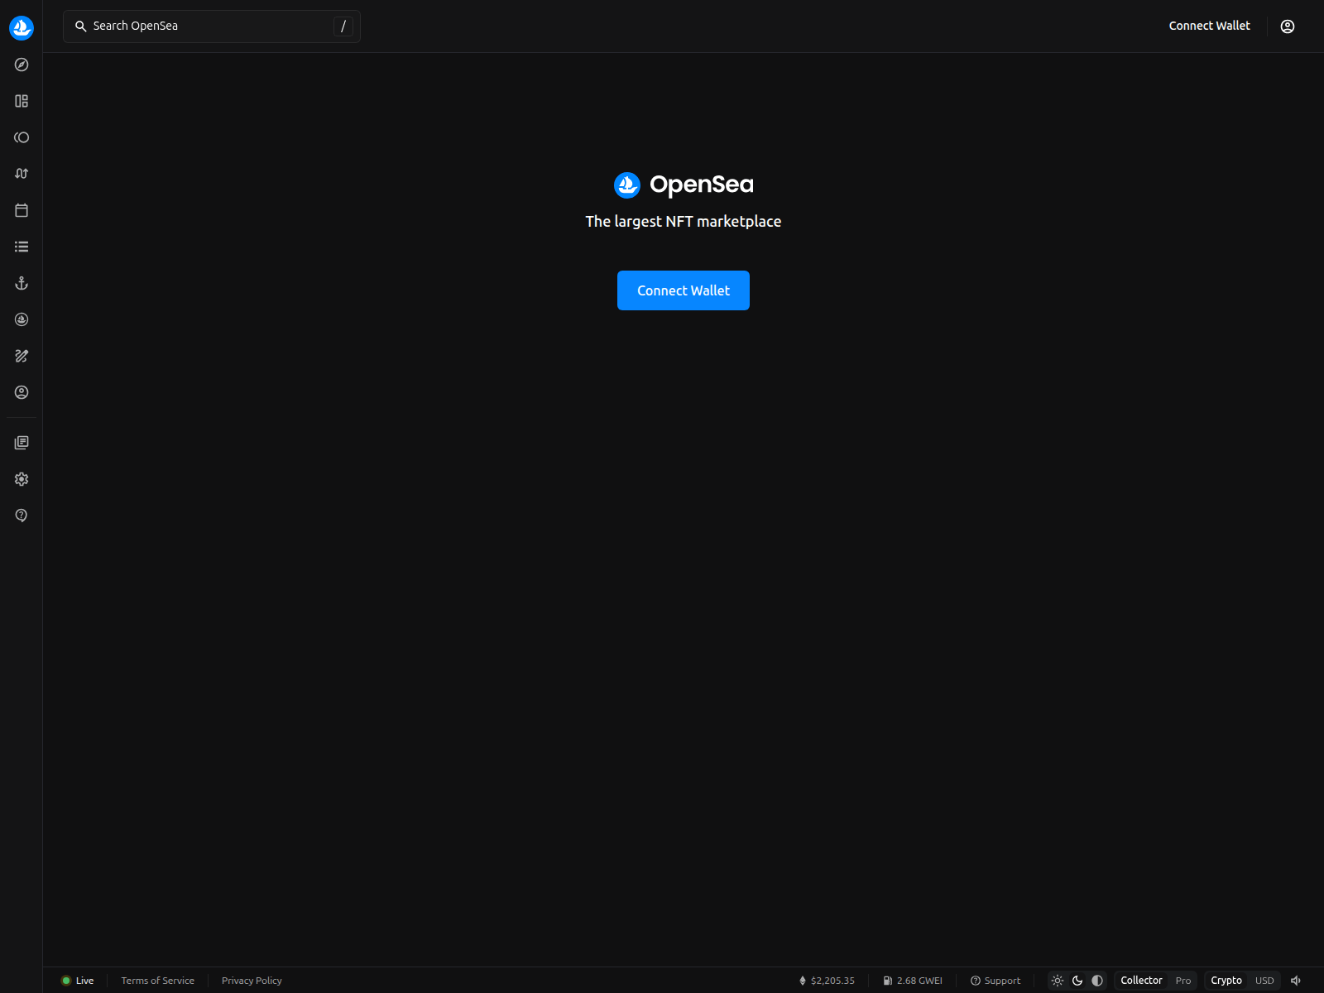Click the Ethereum price $2,205.35
Screen dimensions: 1324x993
point(827,981)
